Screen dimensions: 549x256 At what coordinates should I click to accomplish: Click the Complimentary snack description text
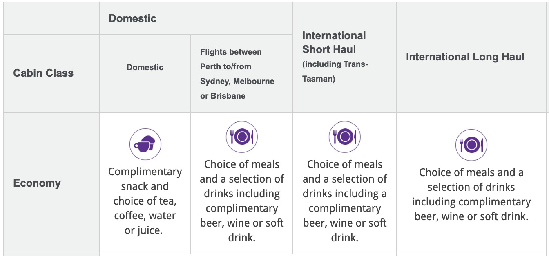point(145,201)
